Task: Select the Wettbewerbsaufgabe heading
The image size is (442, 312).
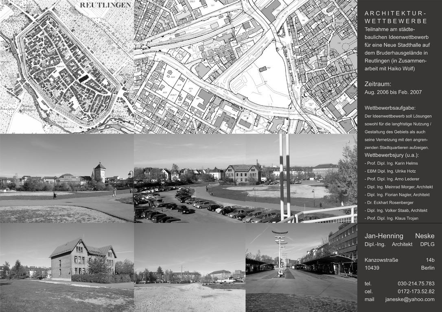Action: 390,108
